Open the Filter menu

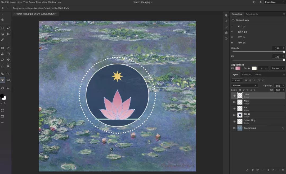[x=39, y=2]
